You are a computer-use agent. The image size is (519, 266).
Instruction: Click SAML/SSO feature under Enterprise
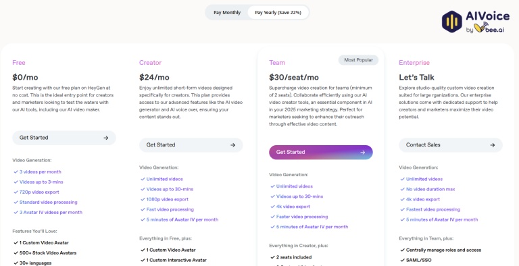tap(419, 260)
